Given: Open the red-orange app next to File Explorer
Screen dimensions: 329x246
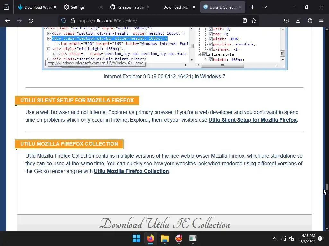Looking at the screenshot, I should [179, 238].
